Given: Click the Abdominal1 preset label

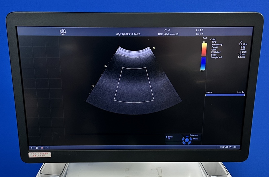Looking at the screenshot, I should 171,34.
